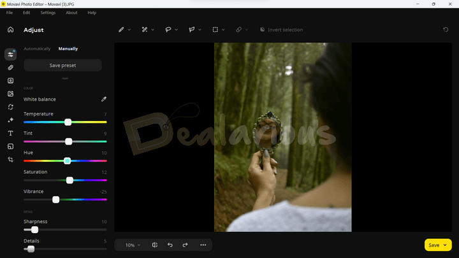Click the forest photo in the canvas
Screen dimensions: 459x258
[x=283, y=137]
